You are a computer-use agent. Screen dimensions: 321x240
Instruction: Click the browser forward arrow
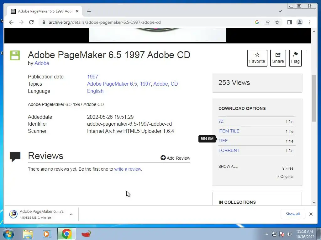click(x=21, y=22)
